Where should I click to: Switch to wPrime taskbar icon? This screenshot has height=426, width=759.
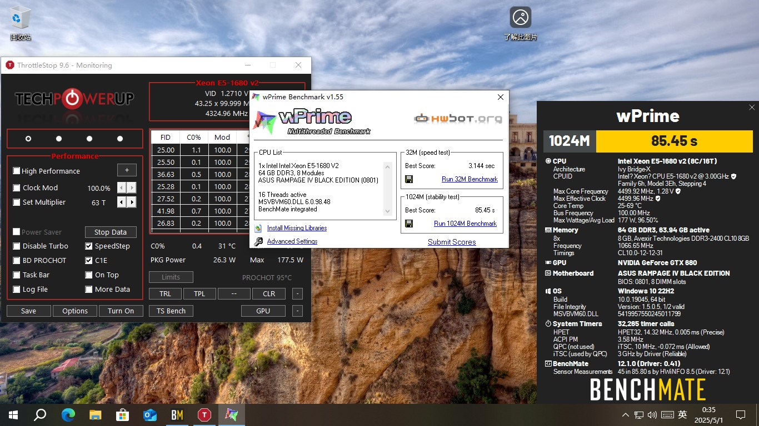pyautogui.click(x=232, y=415)
